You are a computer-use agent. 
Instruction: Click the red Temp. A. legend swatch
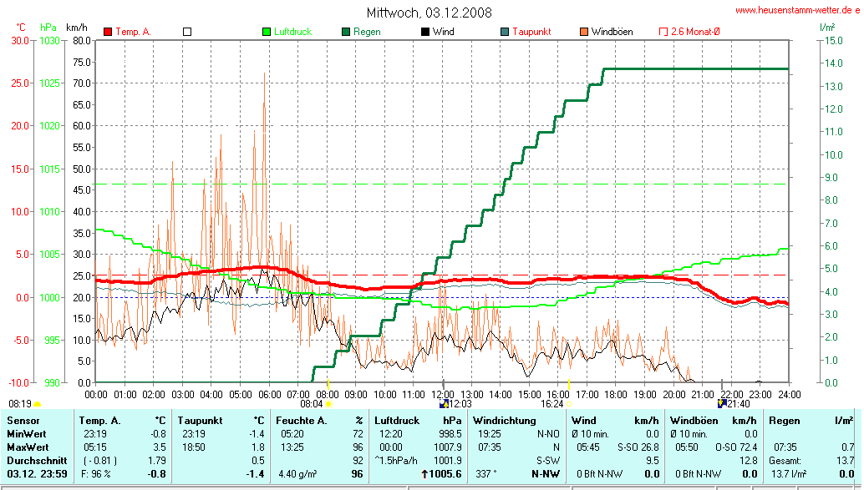pos(108,32)
